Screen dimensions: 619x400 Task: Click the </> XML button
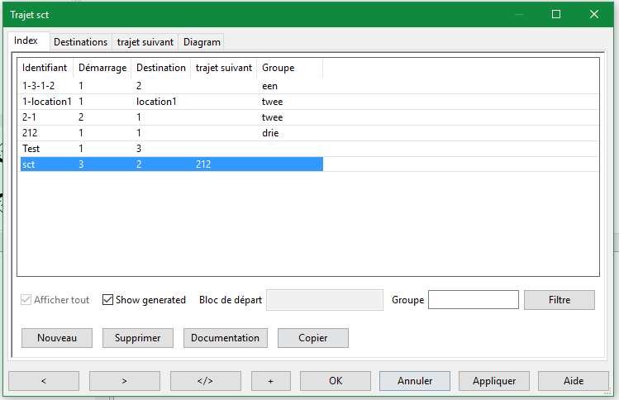click(205, 381)
